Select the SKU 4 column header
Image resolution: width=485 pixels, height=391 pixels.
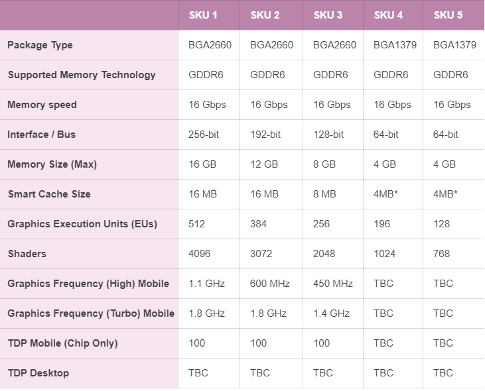click(x=388, y=15)
